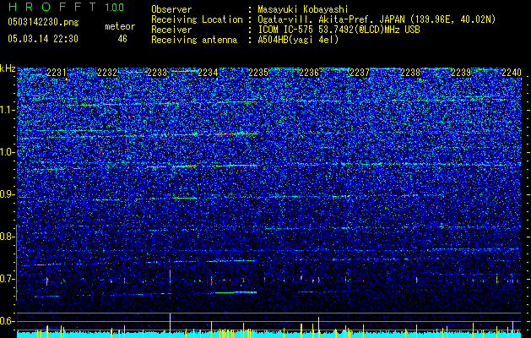Click the meteor count label

tap(120, 26)
